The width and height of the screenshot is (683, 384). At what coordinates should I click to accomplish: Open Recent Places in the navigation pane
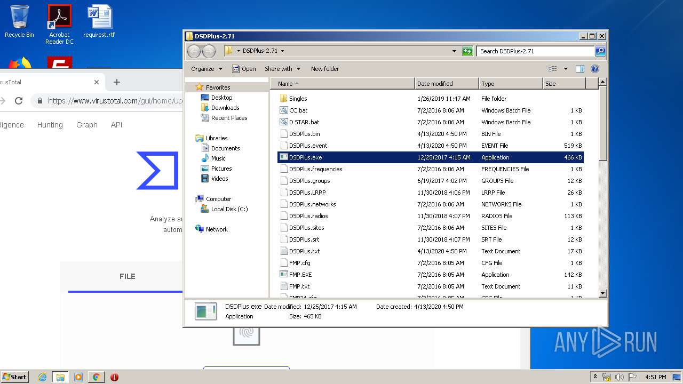(x=229, y=118)
